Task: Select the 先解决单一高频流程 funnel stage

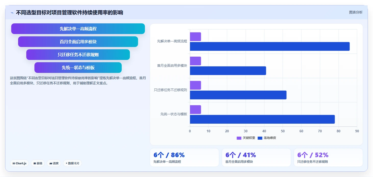Action: 78,29
